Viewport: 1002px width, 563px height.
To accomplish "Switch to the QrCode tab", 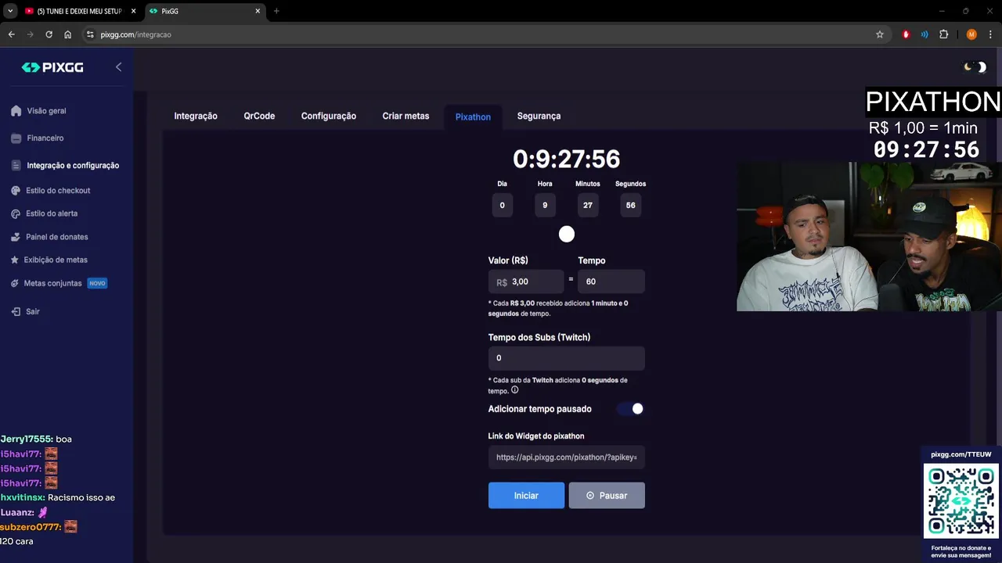I will (x=259, y=116).
